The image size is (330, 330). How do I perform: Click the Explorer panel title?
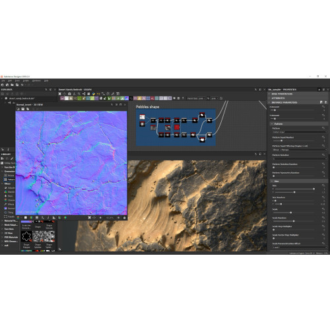(7, 90)
